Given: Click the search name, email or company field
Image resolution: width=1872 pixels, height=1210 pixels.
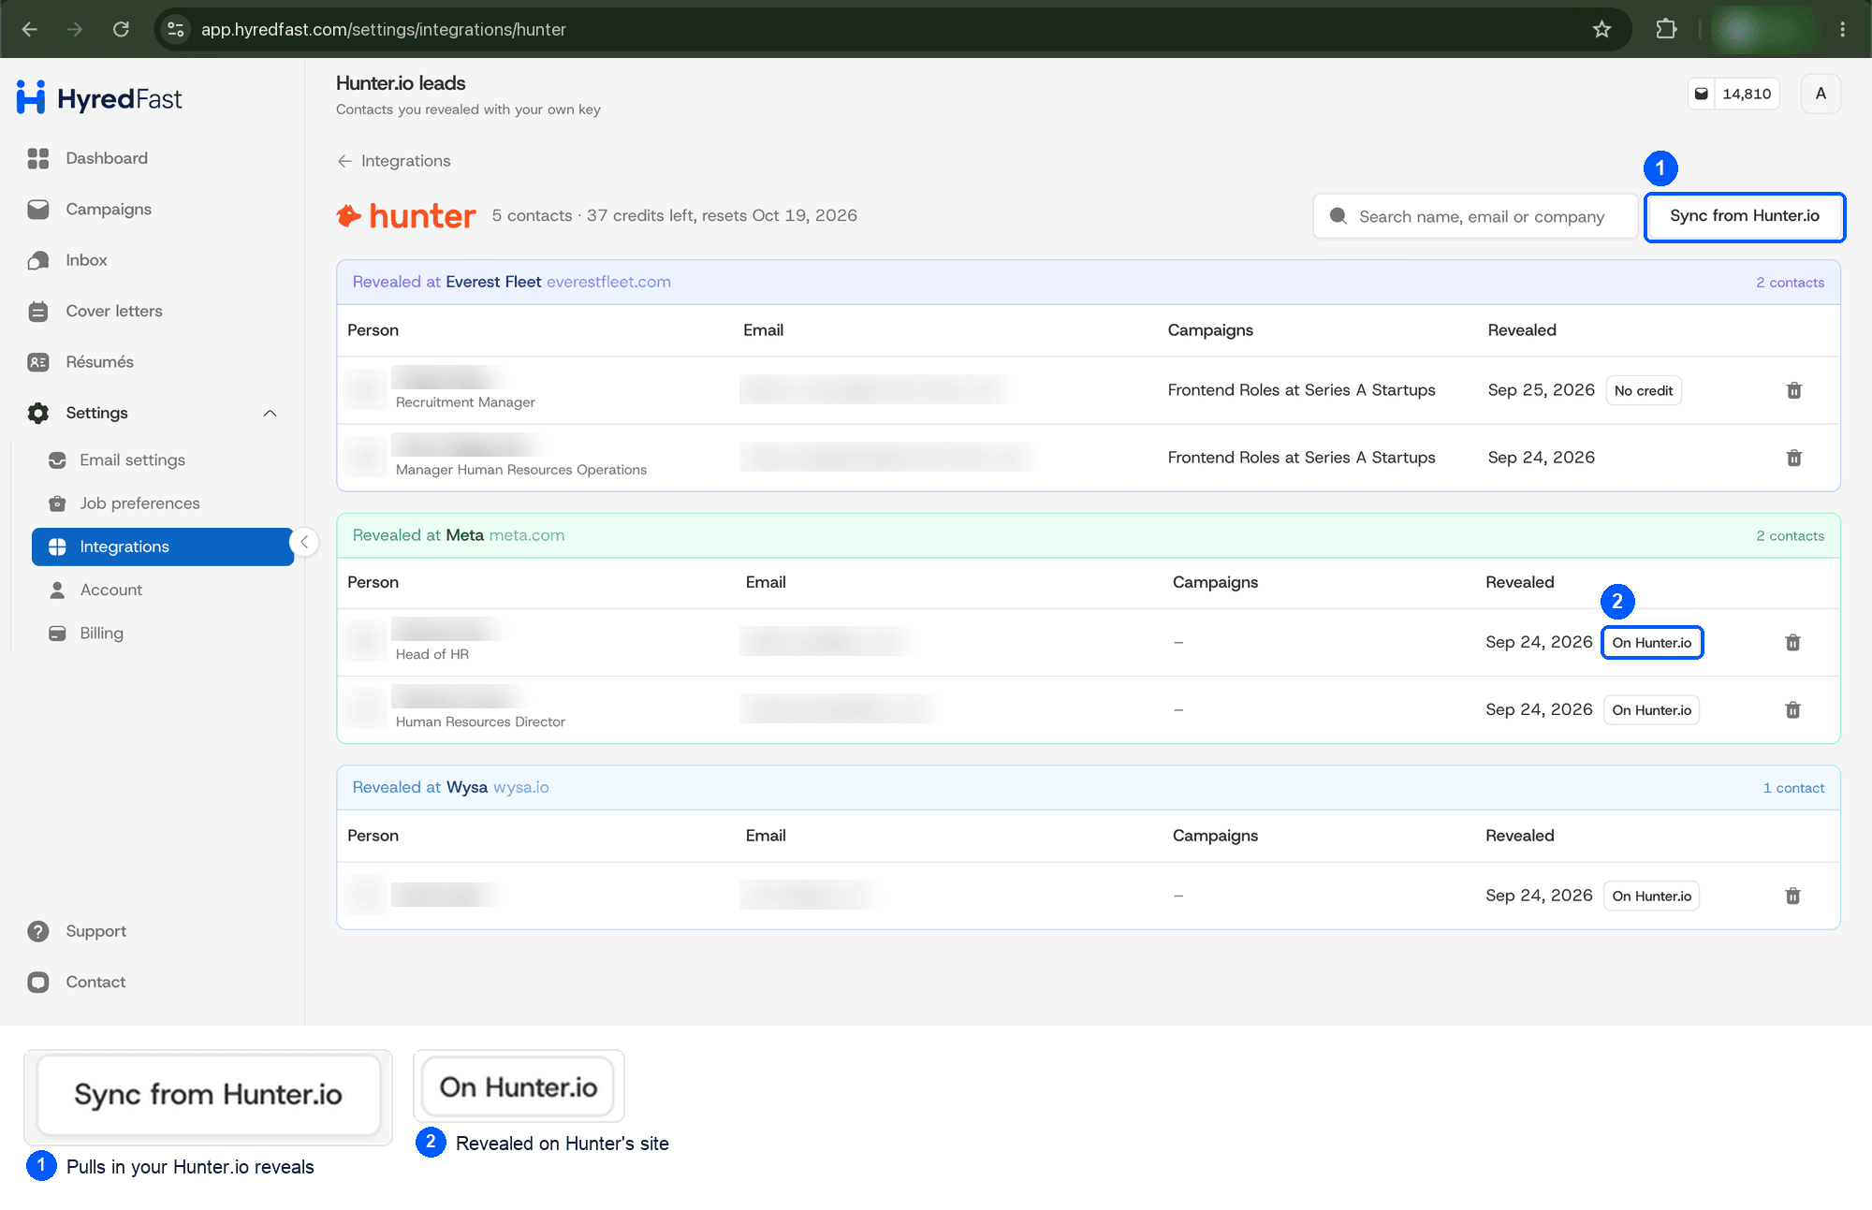Looking at the screenshot, I should pos(1475,216).
